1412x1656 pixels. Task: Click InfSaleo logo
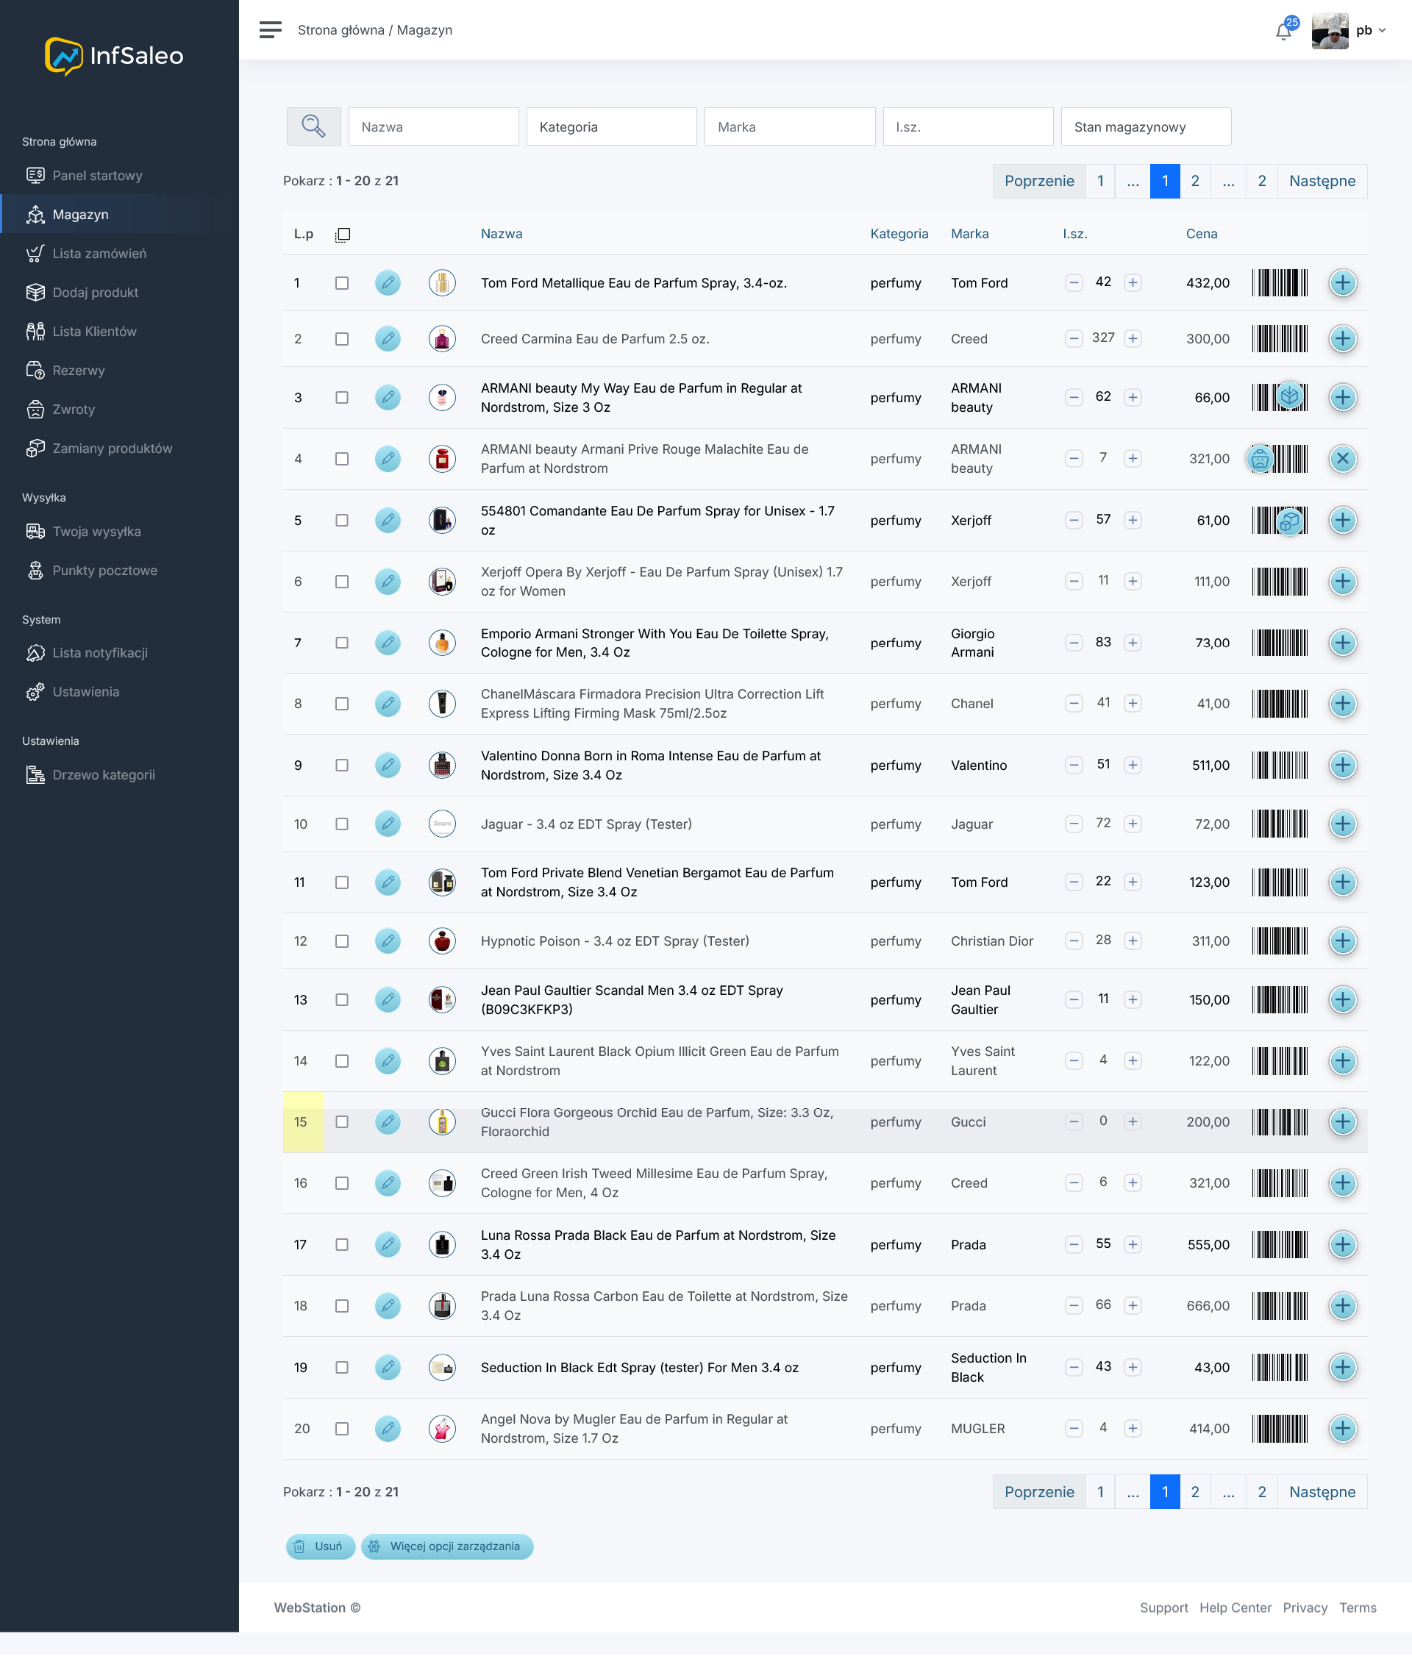[x=114, y=56]
